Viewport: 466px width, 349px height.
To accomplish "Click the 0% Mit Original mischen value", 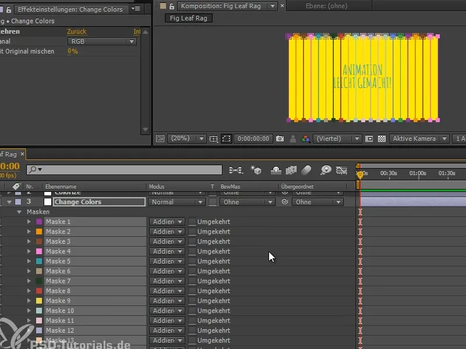I will click(x=72, y=51).
